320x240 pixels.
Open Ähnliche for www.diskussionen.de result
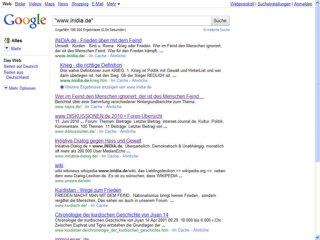(x=128, y=132)
